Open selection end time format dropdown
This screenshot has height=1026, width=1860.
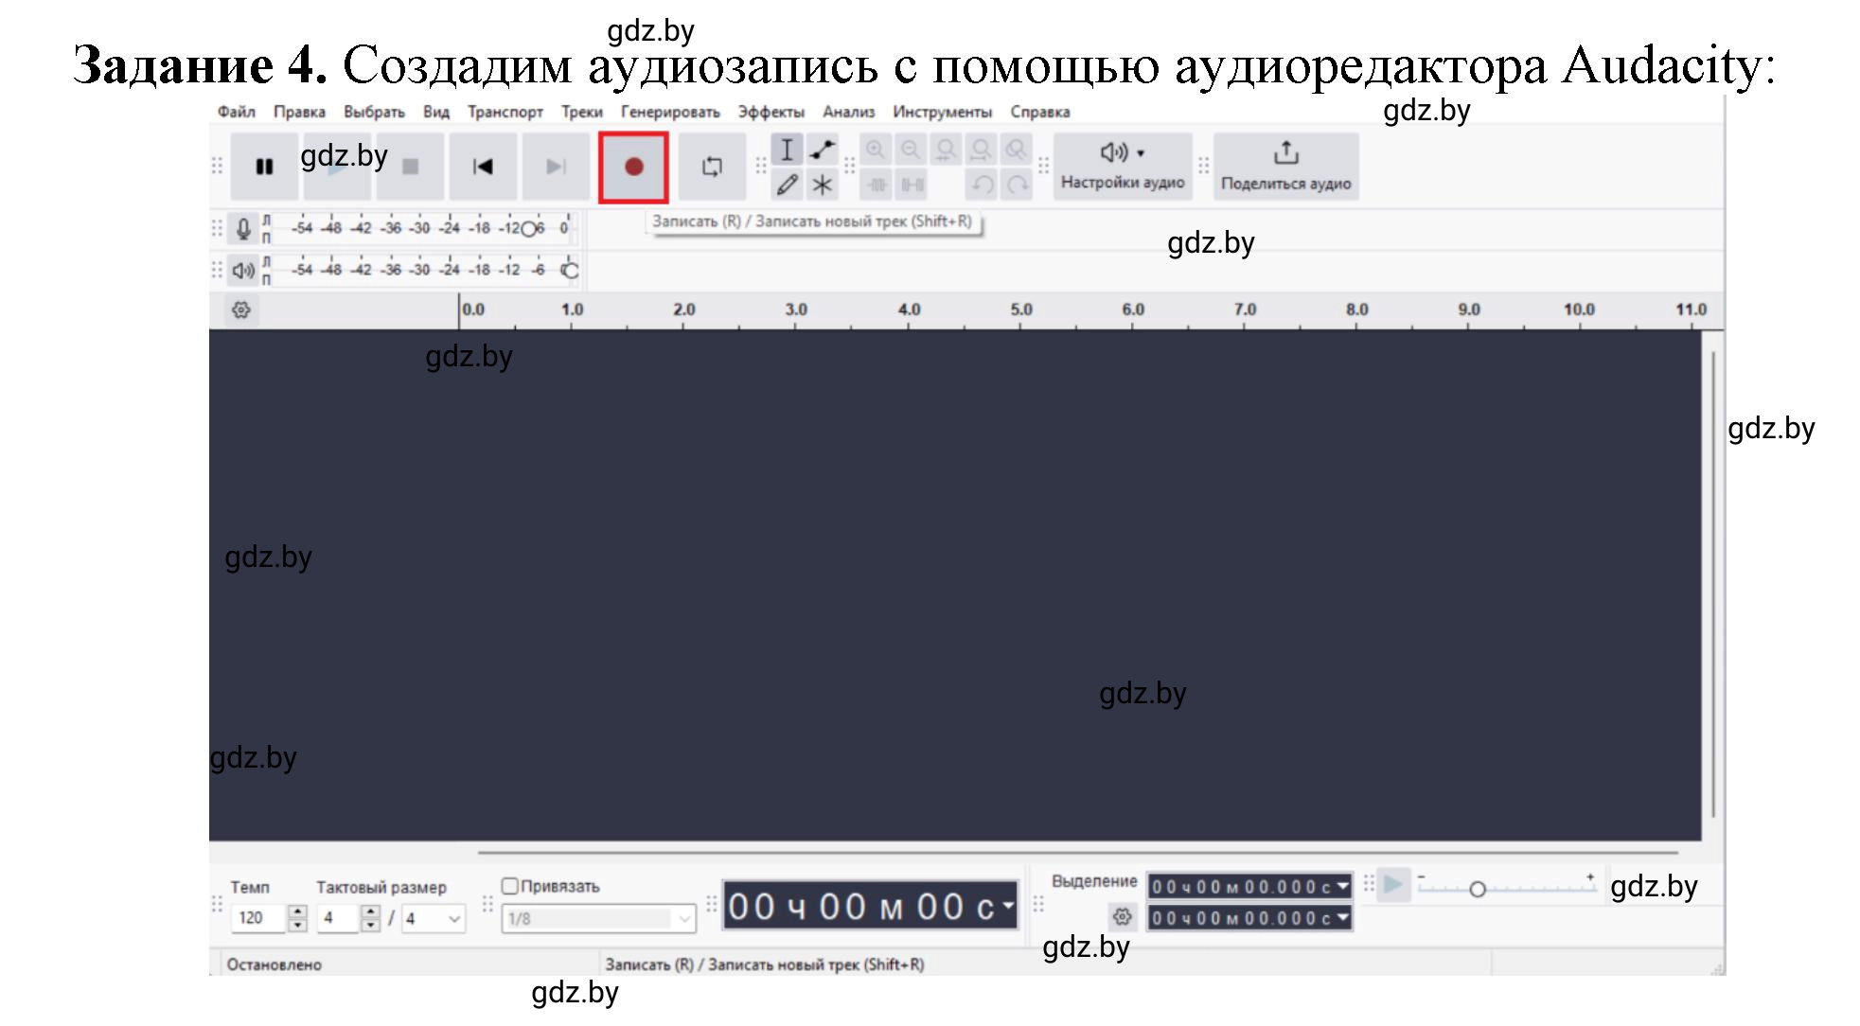pyautogui.click(x=1342, y=917)
